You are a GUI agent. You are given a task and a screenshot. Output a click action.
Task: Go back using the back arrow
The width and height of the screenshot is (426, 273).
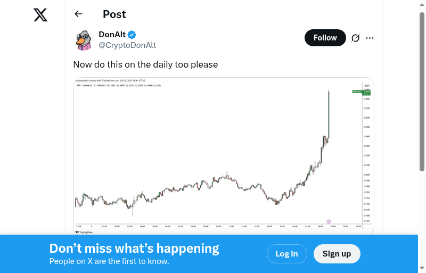[79, 14]
